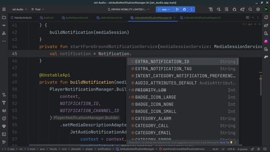Expand the Jet Audio project dropdown
The width and height of the screenshot is (270, 152).
tap(19, 9)
